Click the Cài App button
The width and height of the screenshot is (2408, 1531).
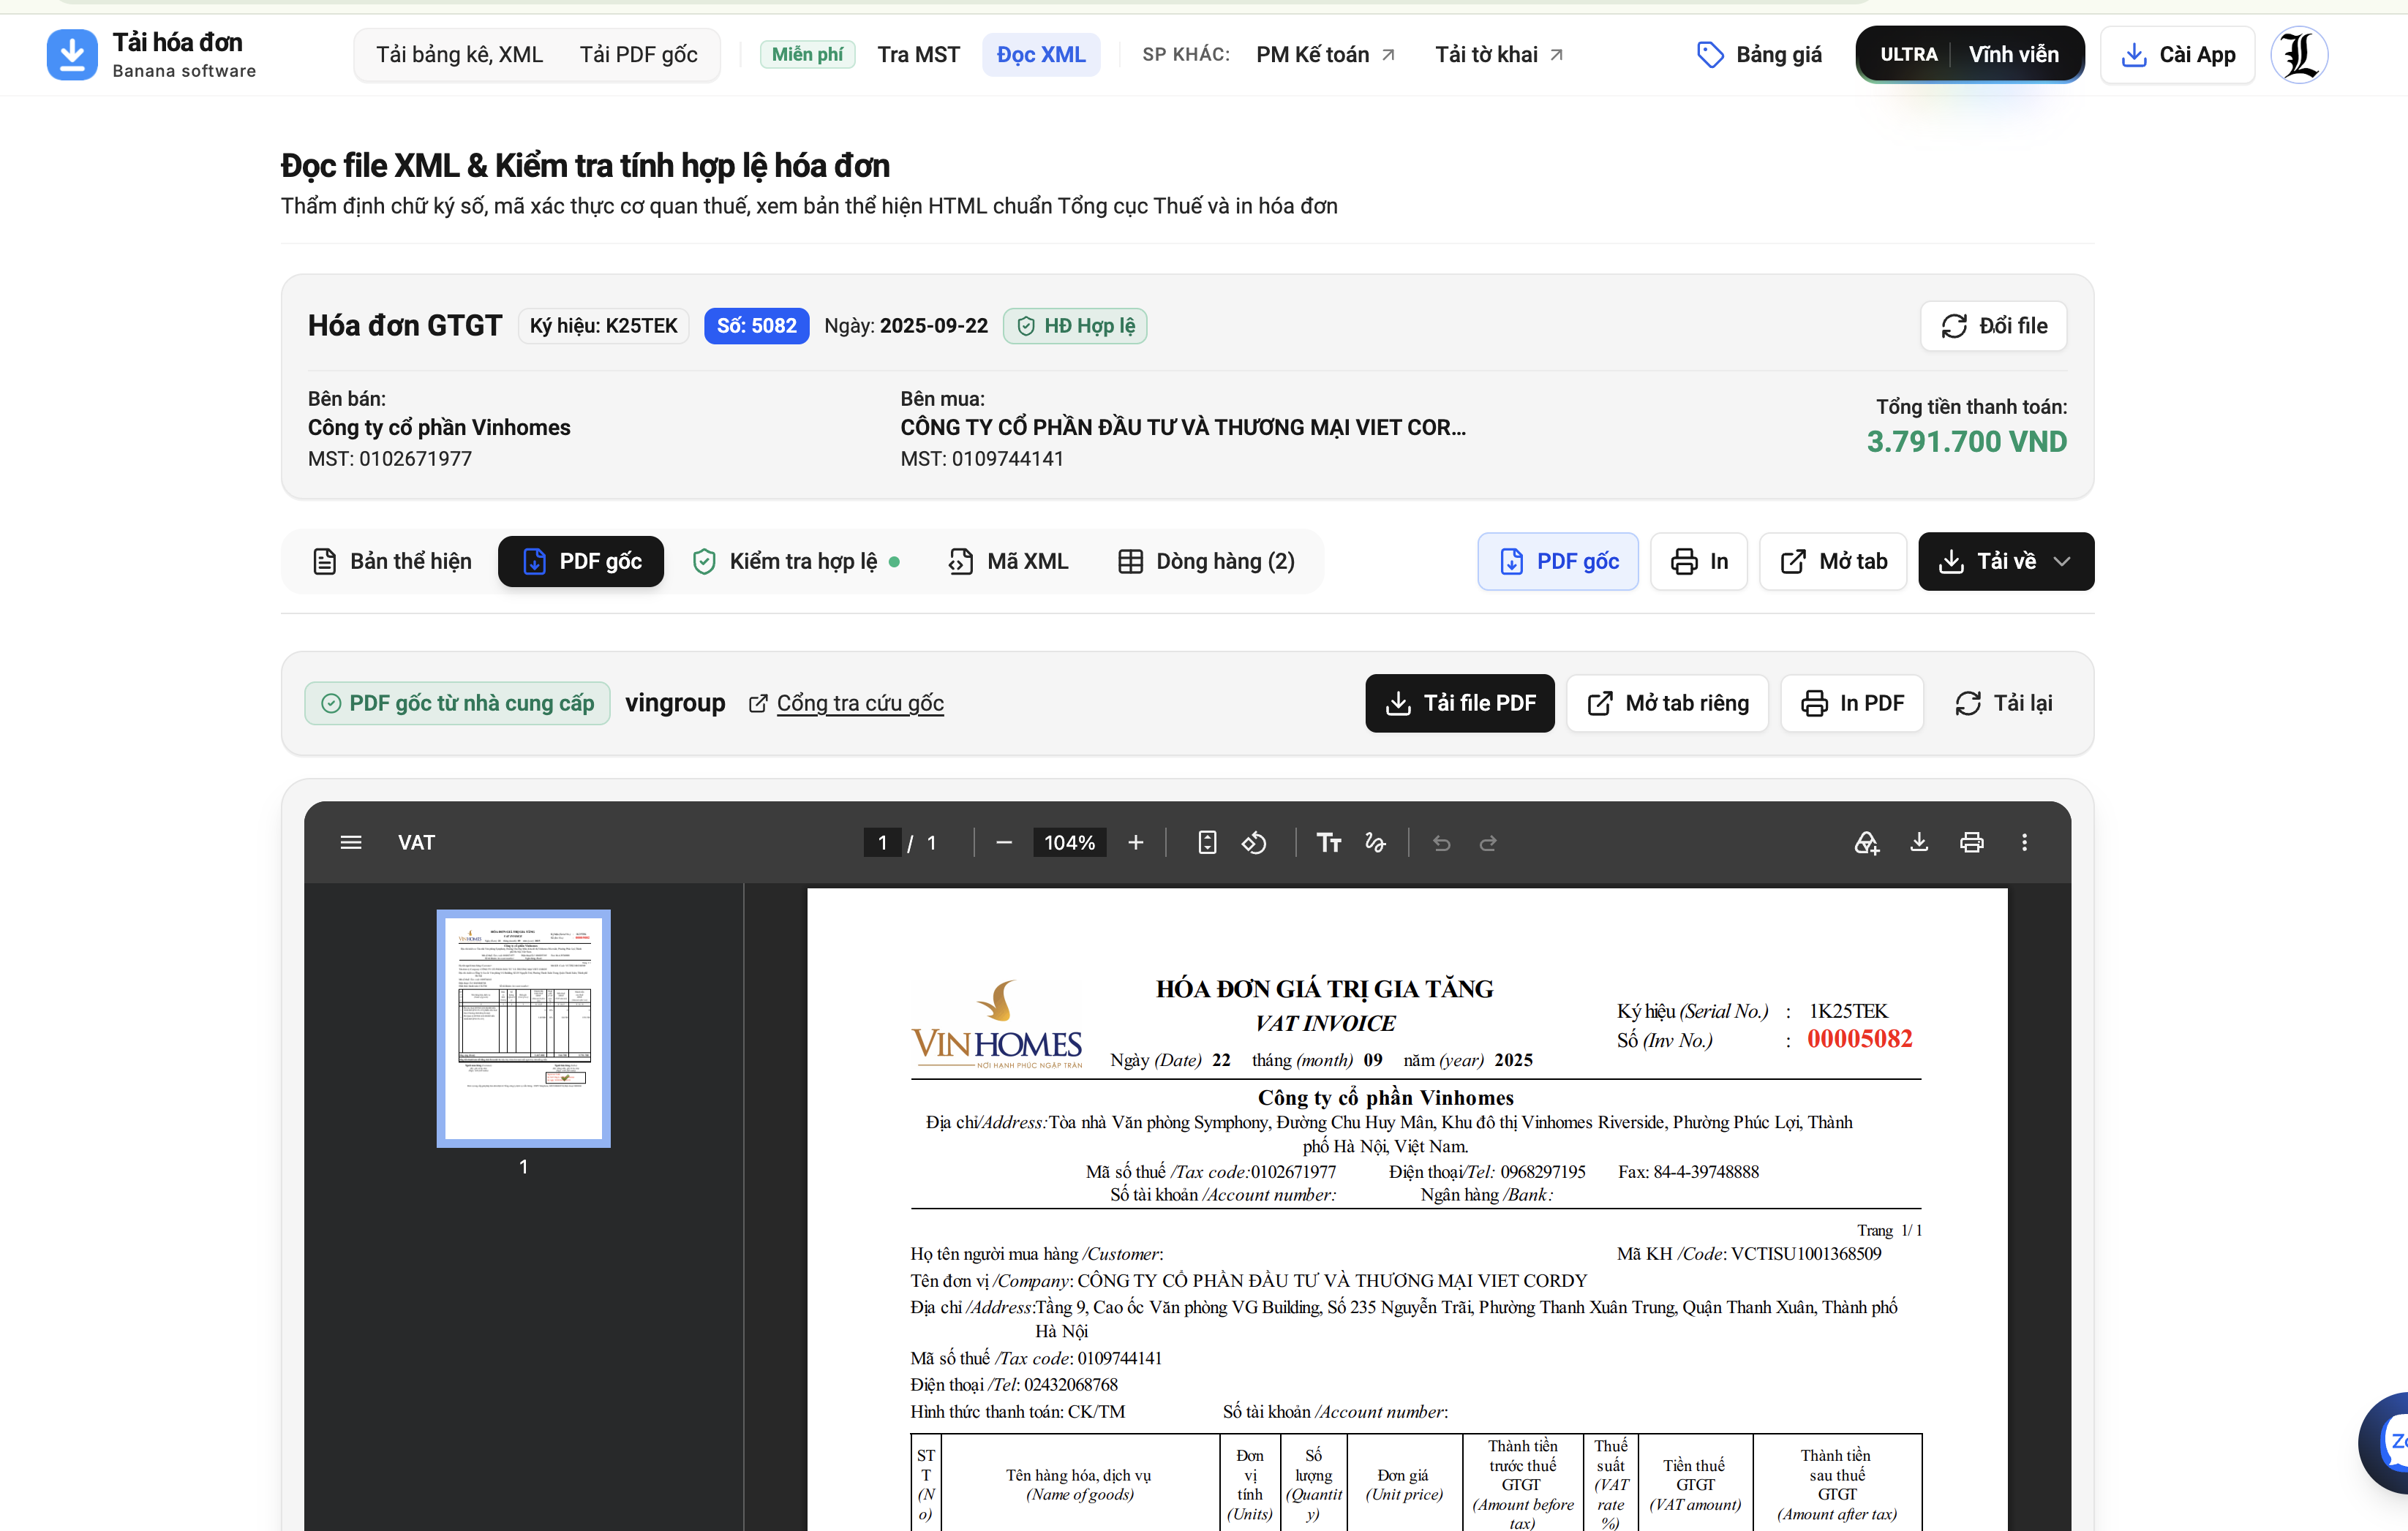pyautogui.click(x=2178, y=54)
